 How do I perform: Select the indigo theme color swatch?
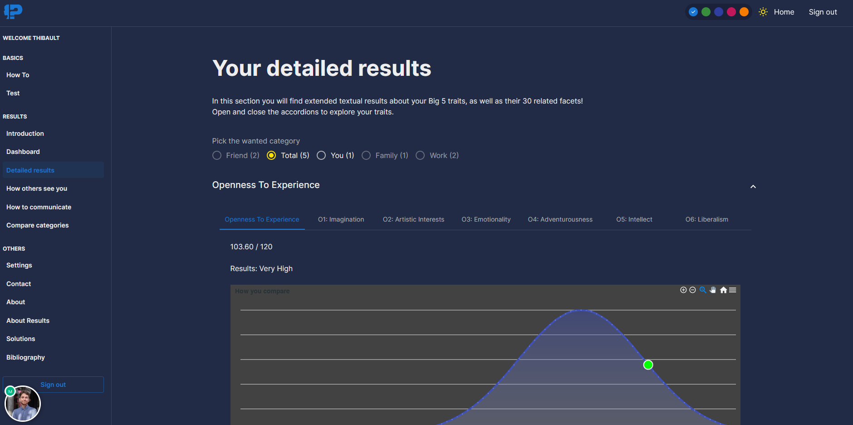click(719, 12)
